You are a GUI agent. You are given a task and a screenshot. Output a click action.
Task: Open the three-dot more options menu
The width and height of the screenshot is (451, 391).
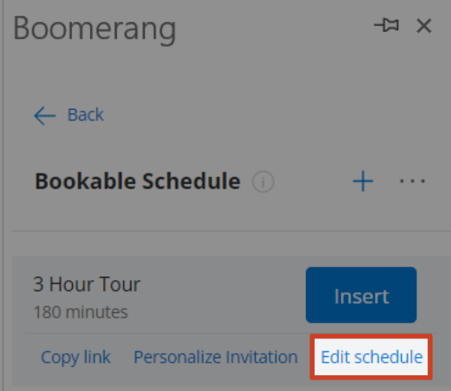(x=412, y=181)
